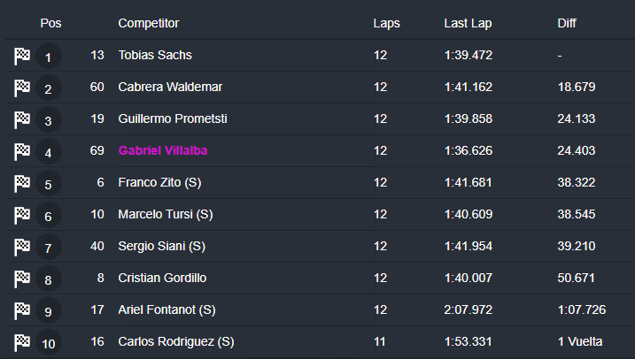Select the Last Lap column header
The image size is (635, 359).
(x=468, y=23)
